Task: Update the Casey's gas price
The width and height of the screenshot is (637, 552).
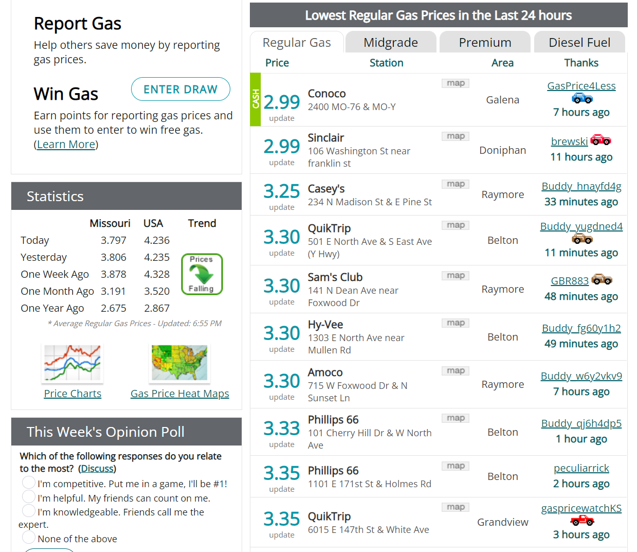Action: click(x=281, y=207)
